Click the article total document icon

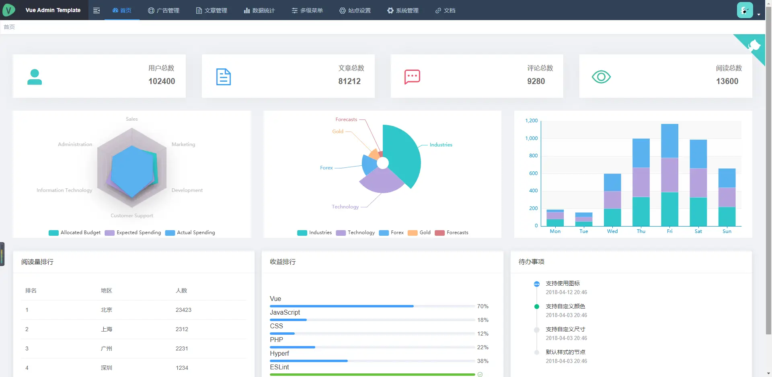224,77
